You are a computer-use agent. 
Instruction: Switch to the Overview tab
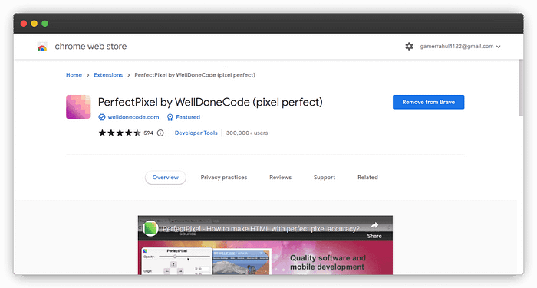166,177
